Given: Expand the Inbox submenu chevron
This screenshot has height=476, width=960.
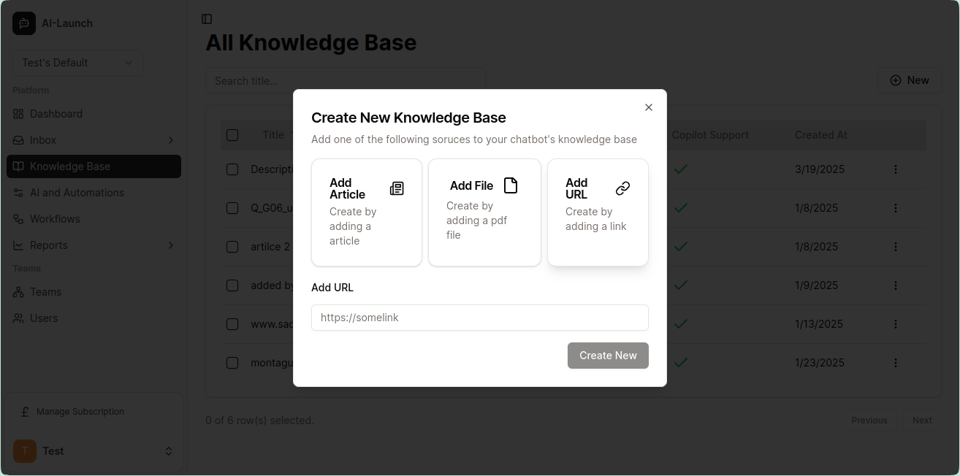Looking at the screenshot, I should 171,140.
